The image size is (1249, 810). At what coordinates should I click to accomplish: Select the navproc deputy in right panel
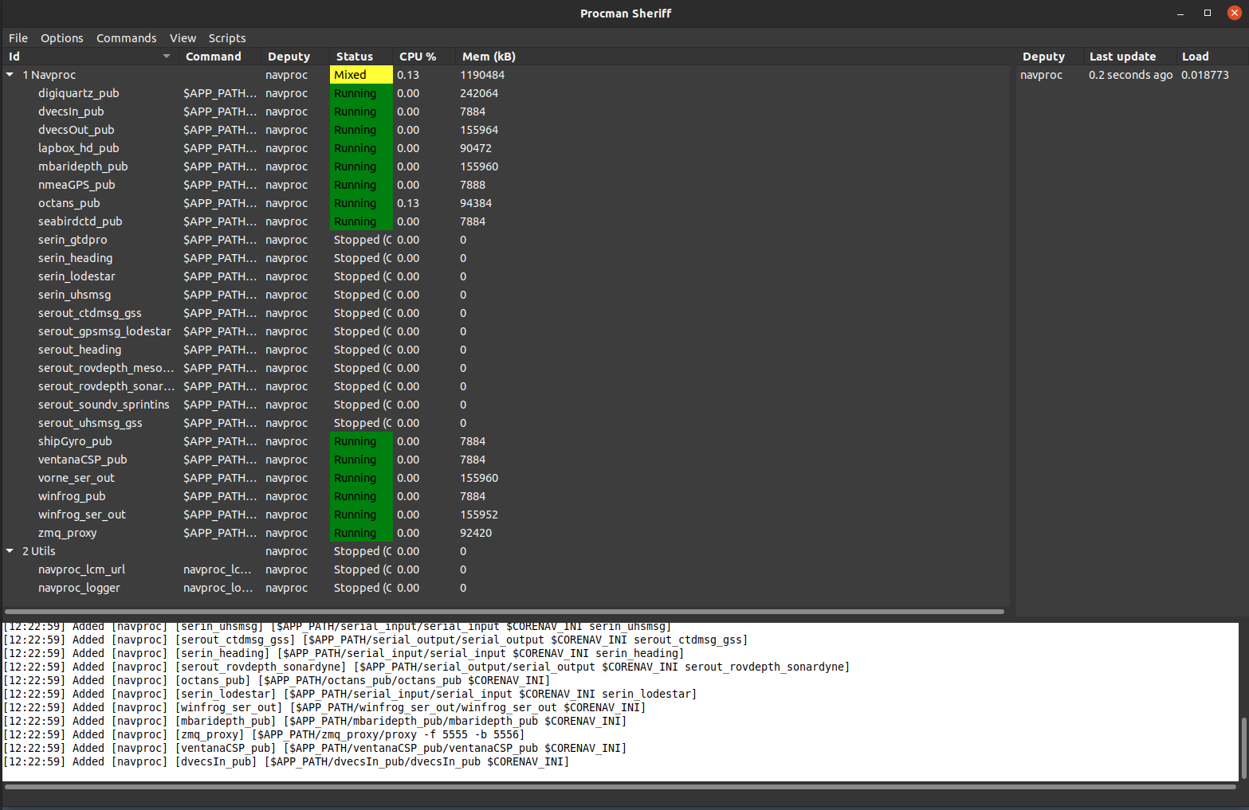coord(1041,75)
